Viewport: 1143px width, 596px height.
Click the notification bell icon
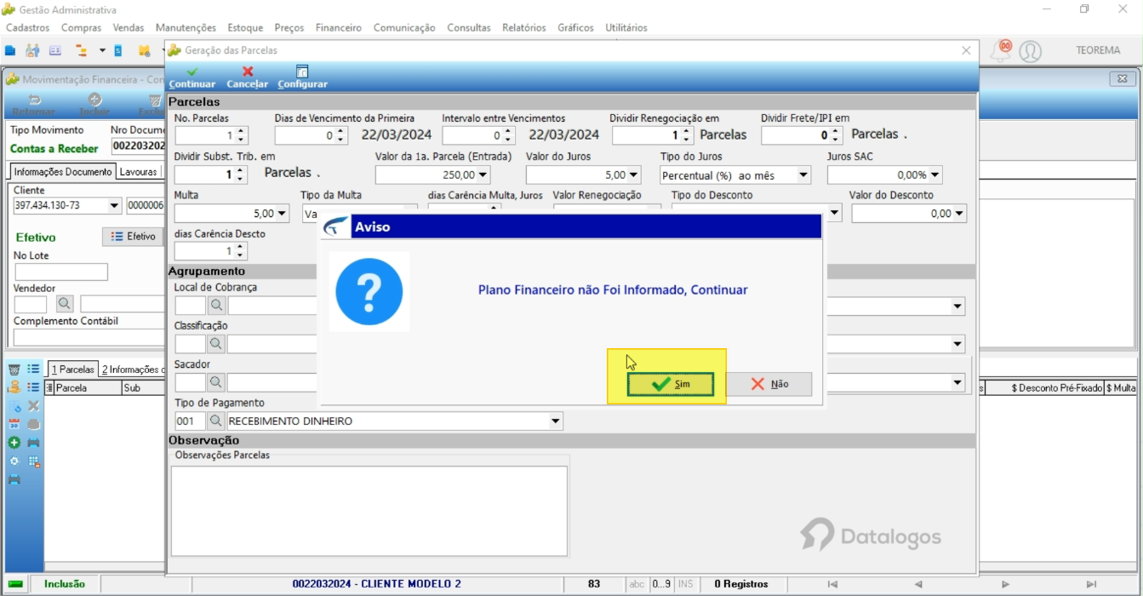coord(1002,51)
